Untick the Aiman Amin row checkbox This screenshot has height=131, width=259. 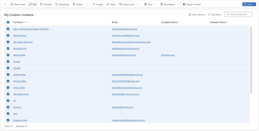8,88
